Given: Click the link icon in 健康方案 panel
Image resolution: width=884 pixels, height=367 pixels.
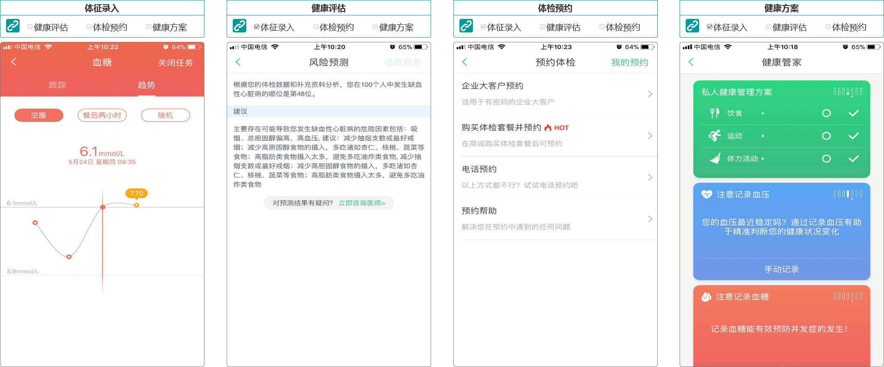Looking at the screenshot, I should [x=692, y=26].
